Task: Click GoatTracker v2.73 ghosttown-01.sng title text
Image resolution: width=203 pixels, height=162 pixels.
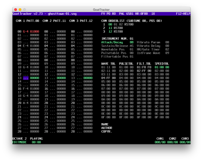Action: click(44, 14)
